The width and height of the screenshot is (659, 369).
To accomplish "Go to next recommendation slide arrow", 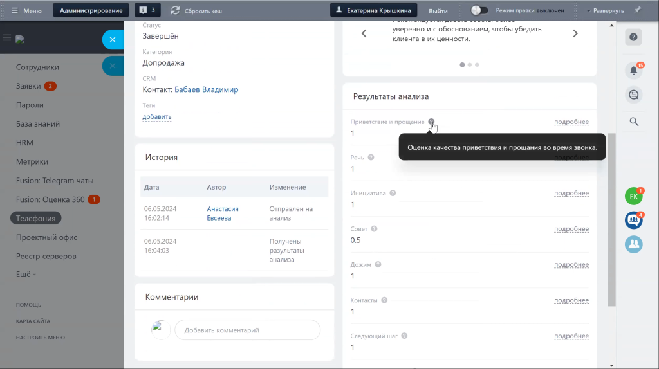I will 575,33.
